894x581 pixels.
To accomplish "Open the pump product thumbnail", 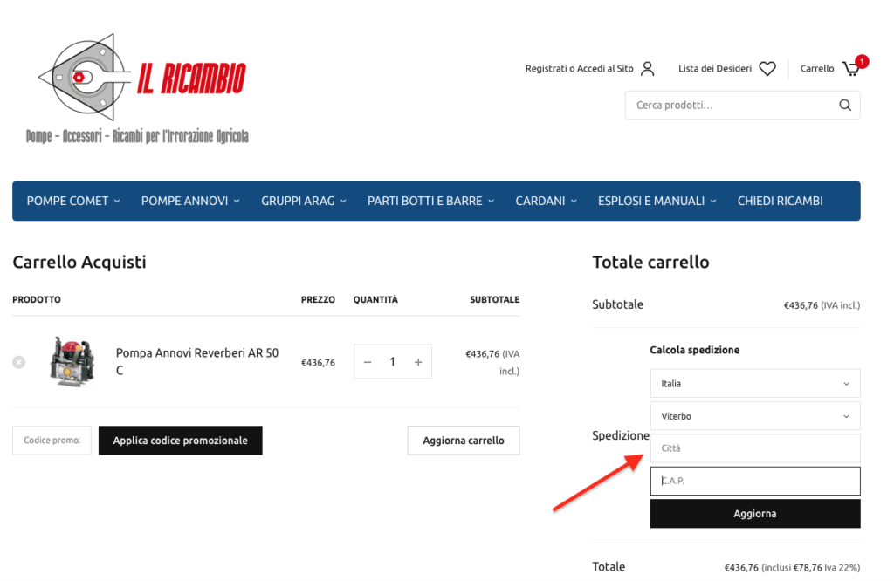I will coord(72,362).
